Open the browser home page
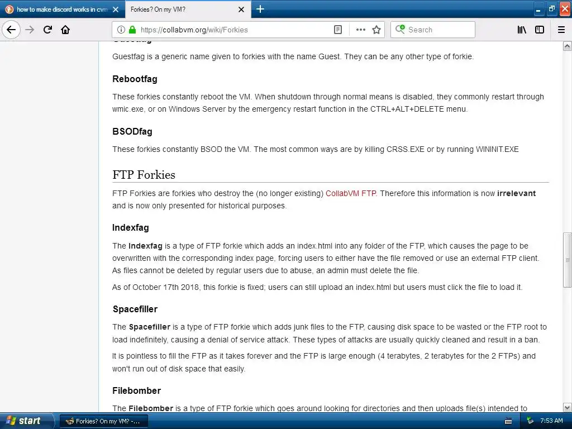Image resolution: width=572 pixels, height=429 pixels. [x=65, y=30]
